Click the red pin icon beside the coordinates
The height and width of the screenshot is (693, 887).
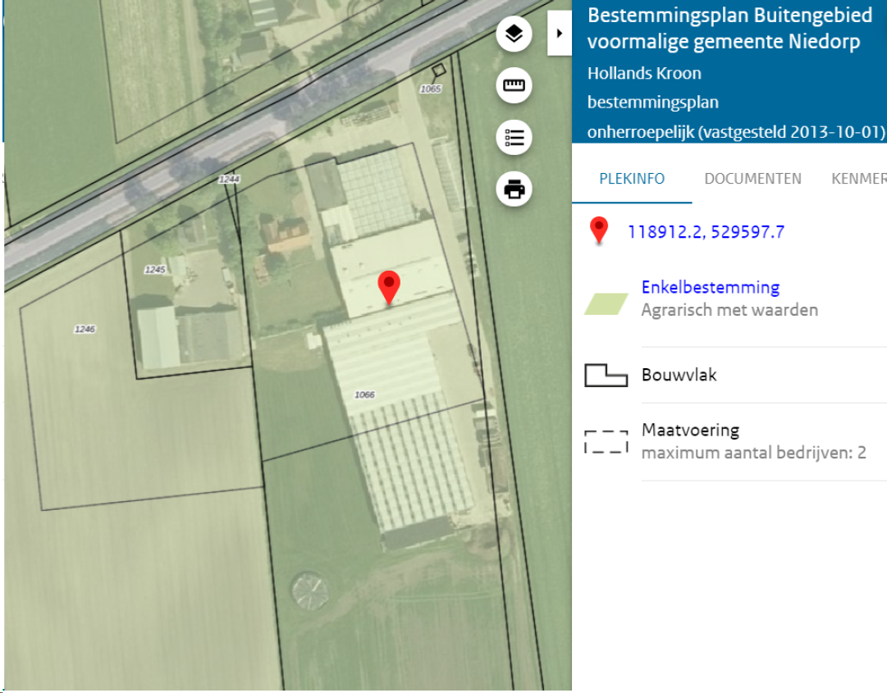[598, 231]
